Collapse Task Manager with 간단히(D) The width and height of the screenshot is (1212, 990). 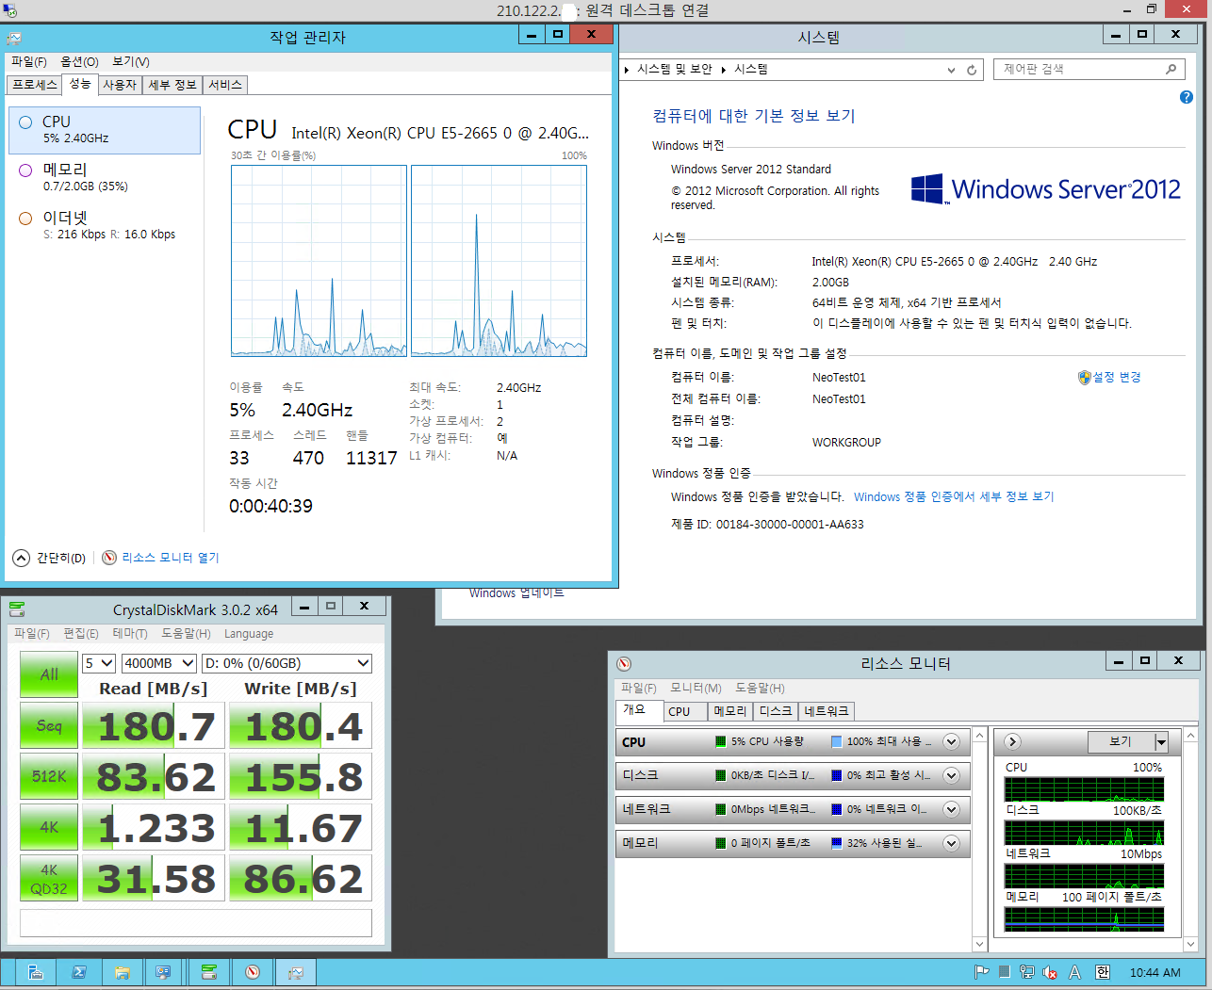coord(50,558)
